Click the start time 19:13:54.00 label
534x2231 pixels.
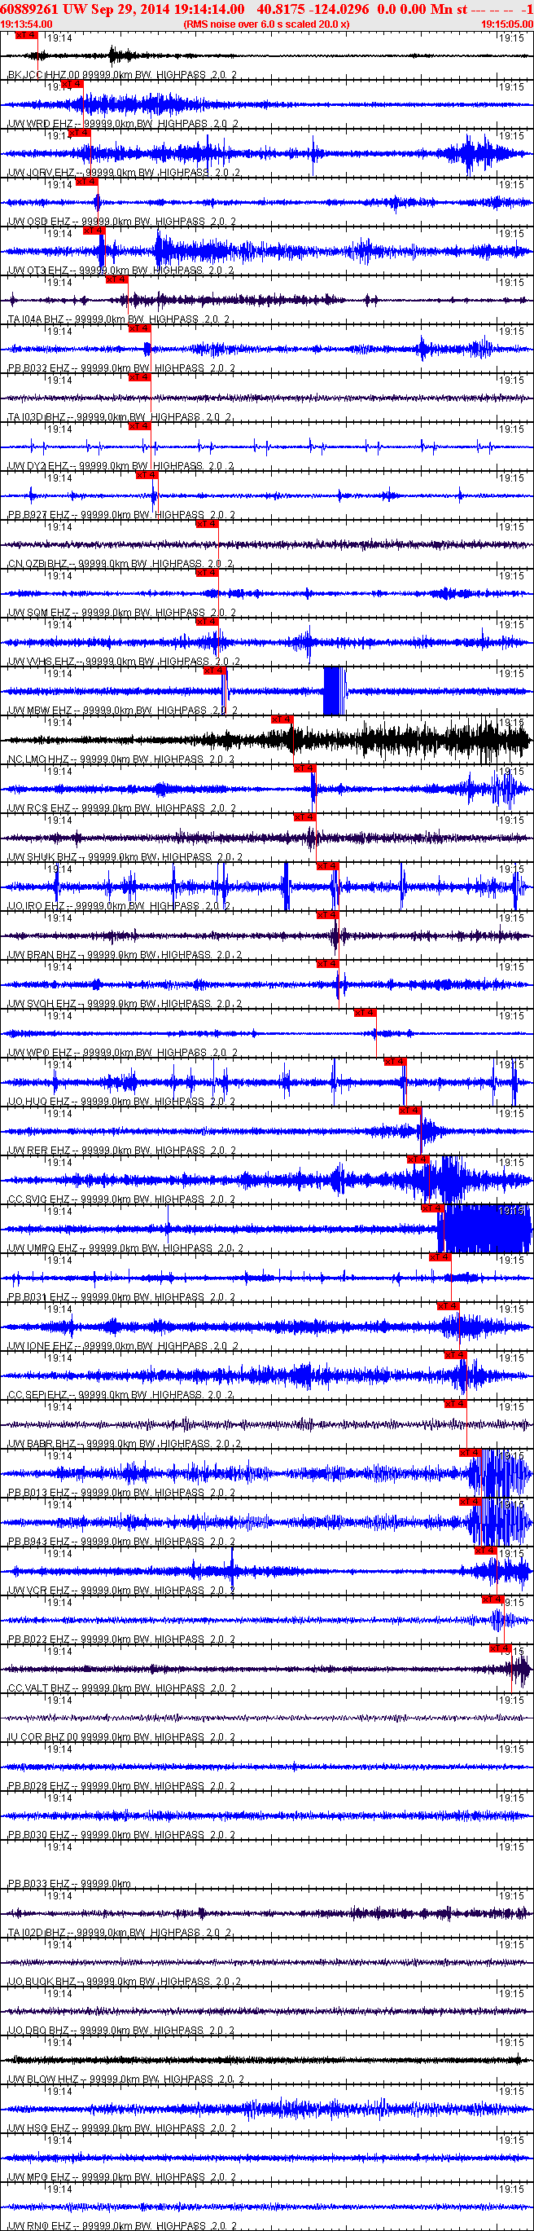(27, 24)
